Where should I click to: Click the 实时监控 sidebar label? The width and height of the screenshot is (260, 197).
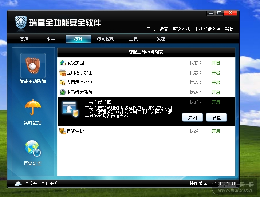point(33,122)
